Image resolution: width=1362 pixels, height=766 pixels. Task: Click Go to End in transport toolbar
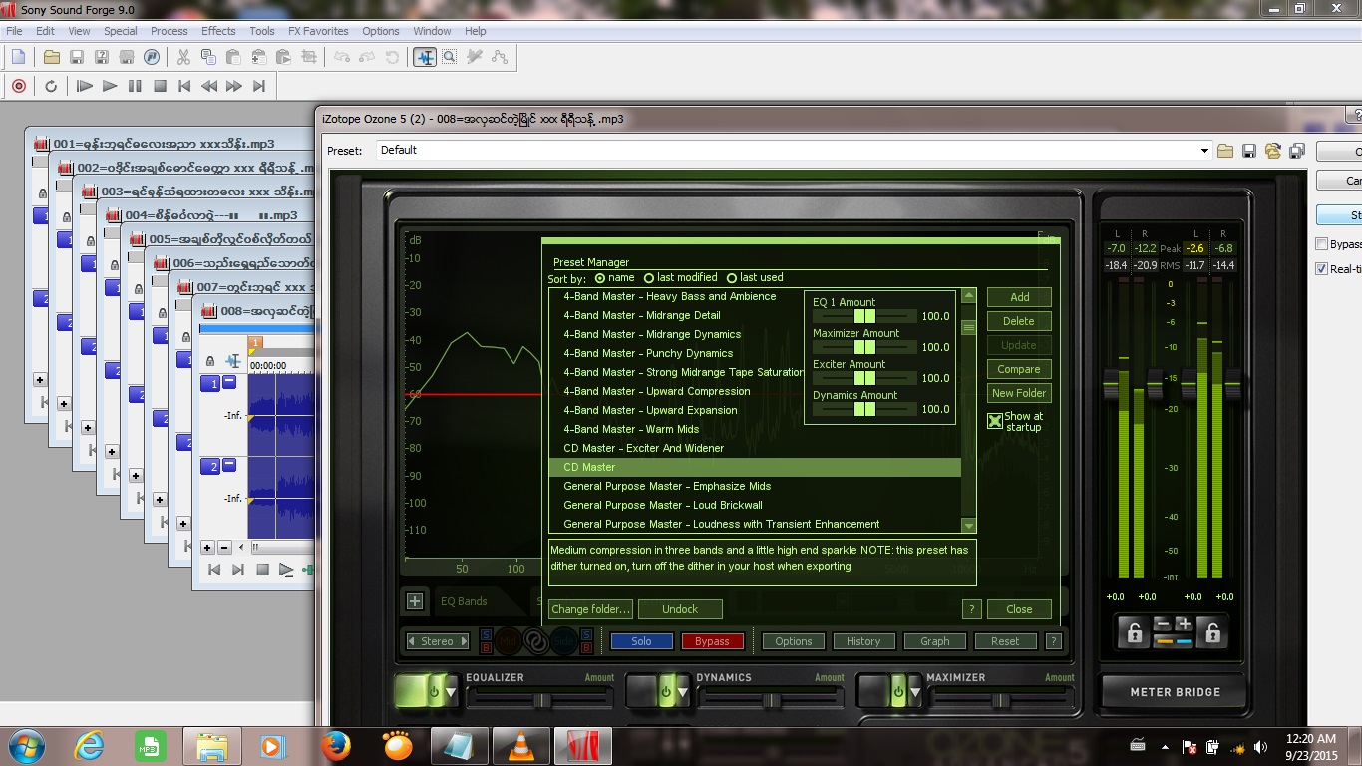click(259, 86)
